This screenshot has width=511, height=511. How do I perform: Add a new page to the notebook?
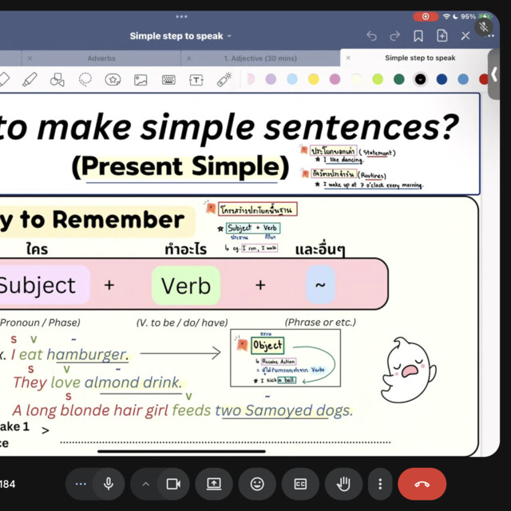pyautogui.click(x=442, y=36)
